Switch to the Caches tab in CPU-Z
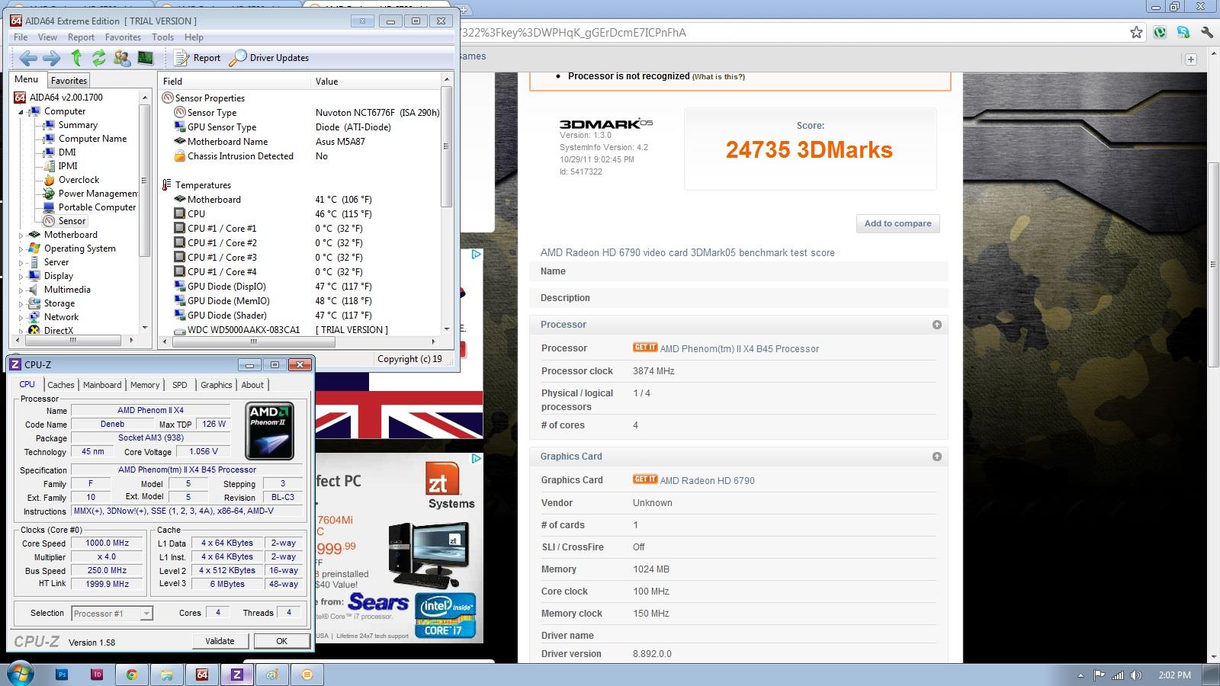This screenshot has width=1220, height=686. coord(61,385)
